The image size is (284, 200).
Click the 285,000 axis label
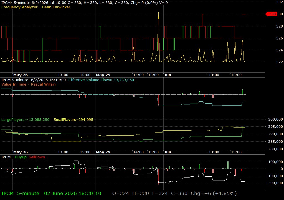point(275,141)
